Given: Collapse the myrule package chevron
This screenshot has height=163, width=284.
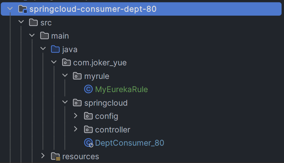Looking at the screenshot, I should click(x=65, y=75).
